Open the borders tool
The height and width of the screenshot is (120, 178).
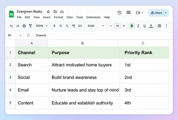[159, 26]
